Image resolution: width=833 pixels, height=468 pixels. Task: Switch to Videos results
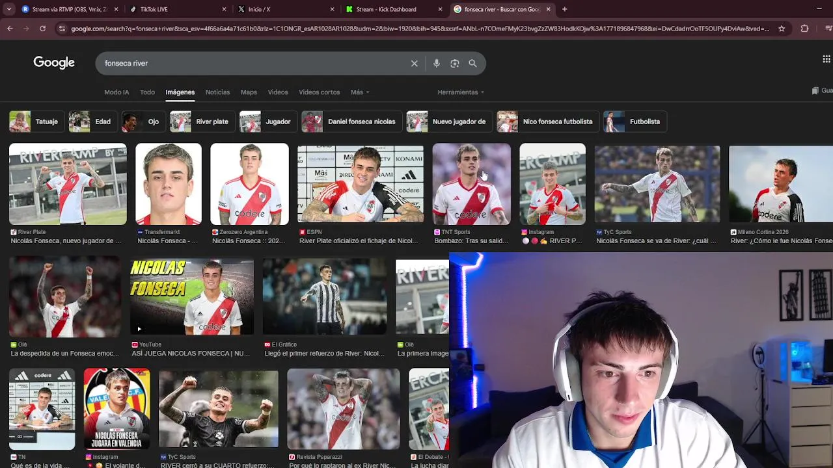278,92
